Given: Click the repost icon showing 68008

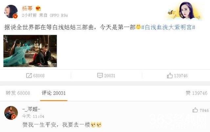Looking at the screenshot, I should pos(29,76).
